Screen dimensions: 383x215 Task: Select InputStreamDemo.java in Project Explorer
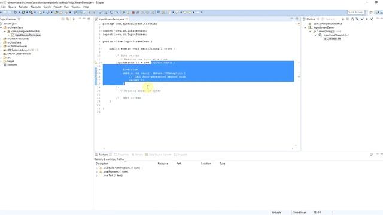(28, 35)
